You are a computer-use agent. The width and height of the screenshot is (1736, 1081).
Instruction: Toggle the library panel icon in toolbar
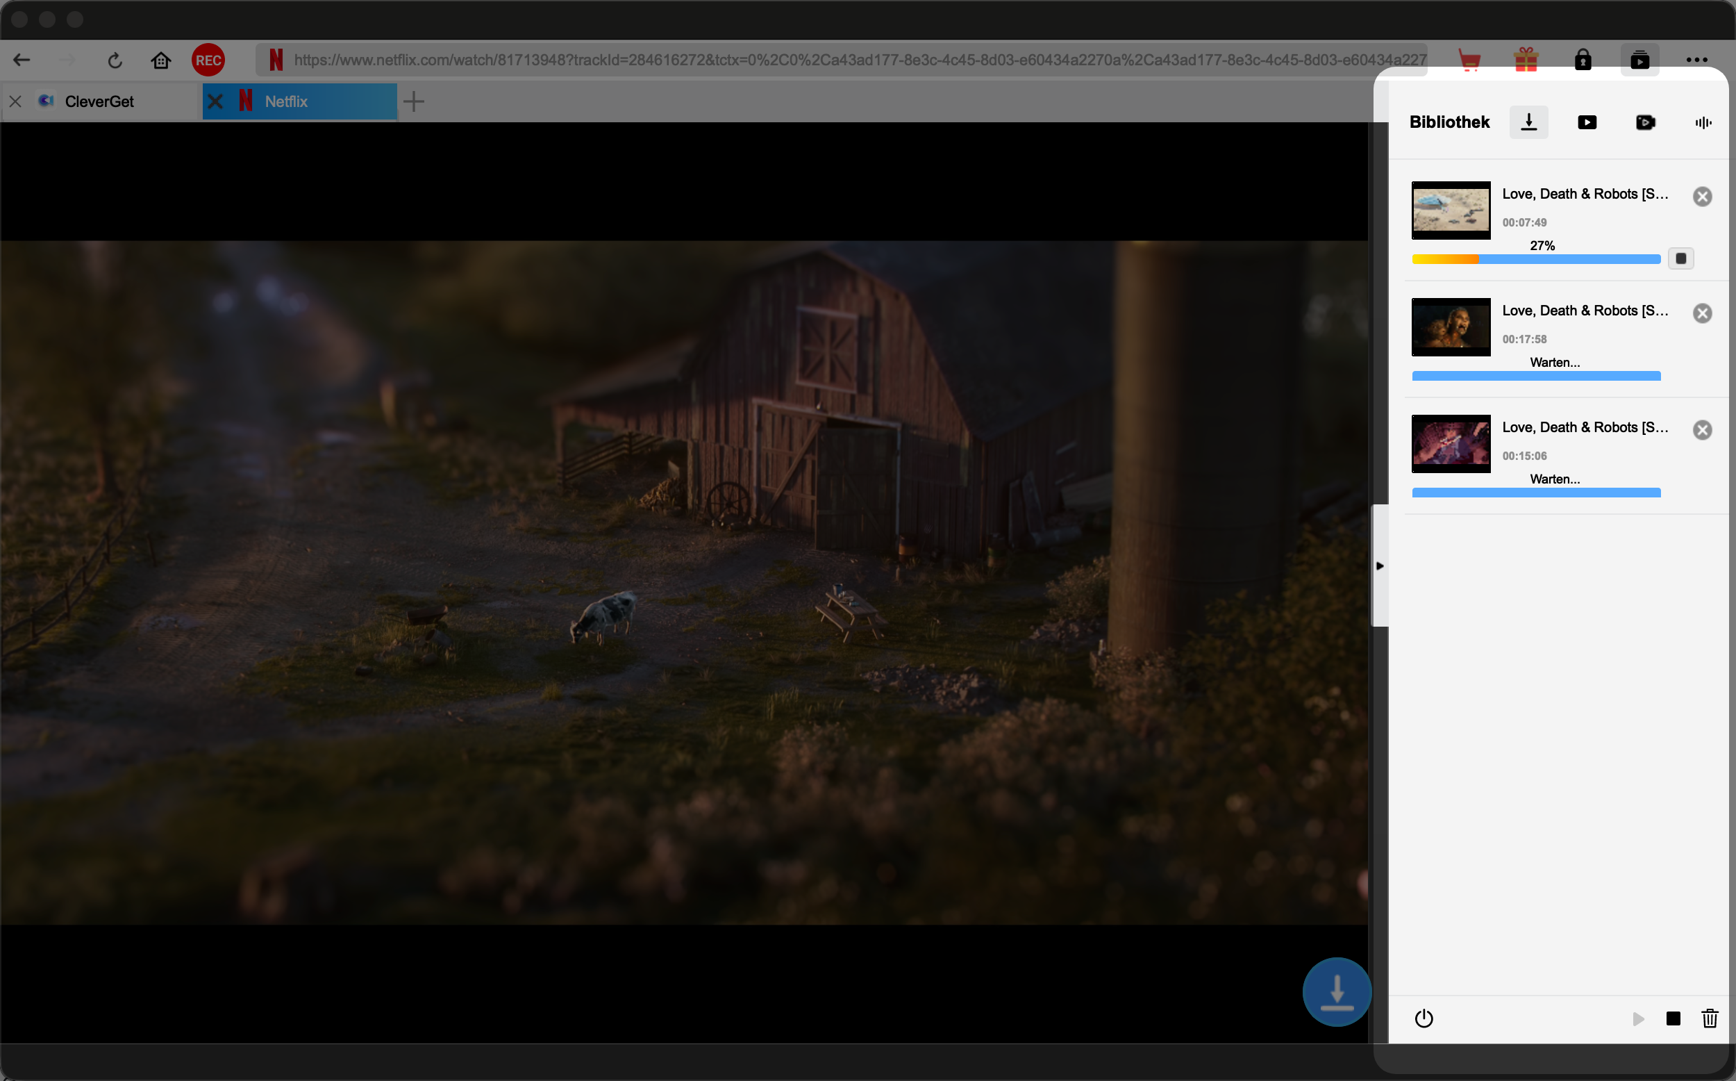point(1640,60)
